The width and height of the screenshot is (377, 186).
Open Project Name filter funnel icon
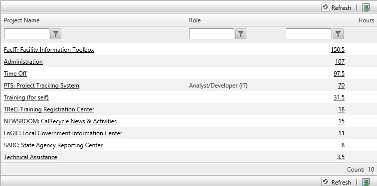(x=56, y=34)
